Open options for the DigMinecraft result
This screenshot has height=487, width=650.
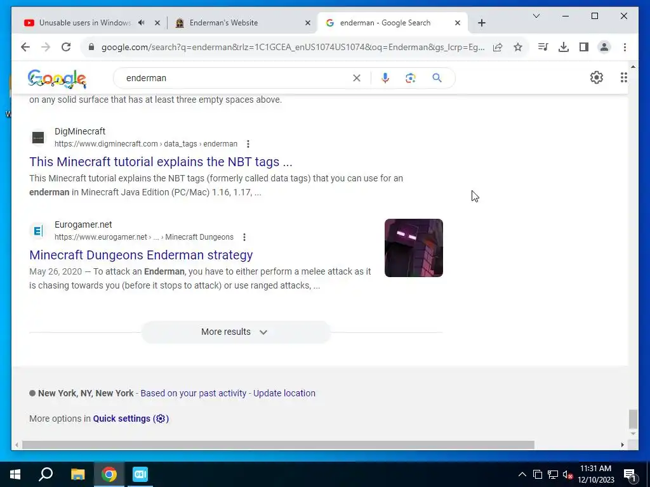(x=248, y=144)
